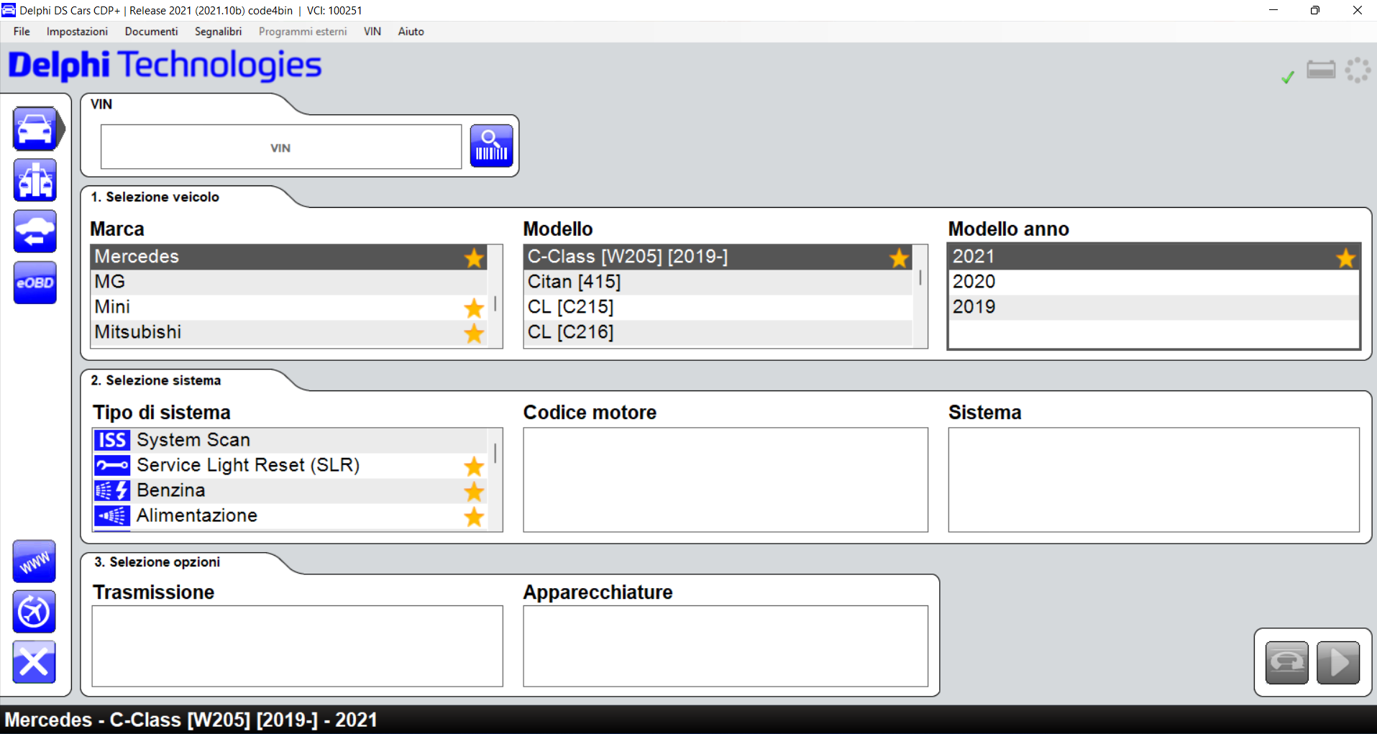Toggle favorite star for Mitsubishi

[474, 334]
